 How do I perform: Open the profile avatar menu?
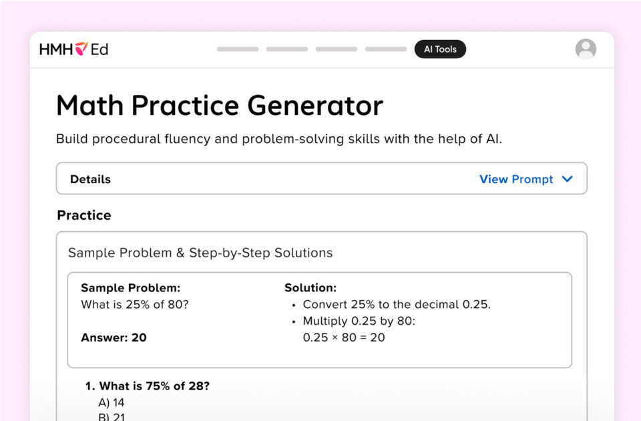click(x=586, y=49)
